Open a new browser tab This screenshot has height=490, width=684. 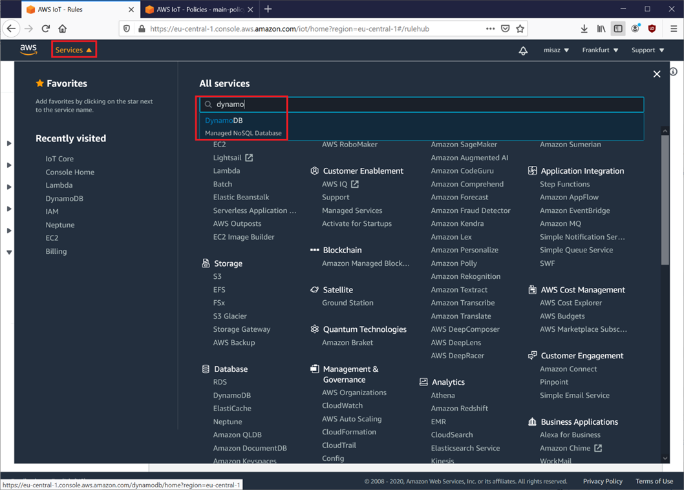(268, 9)
